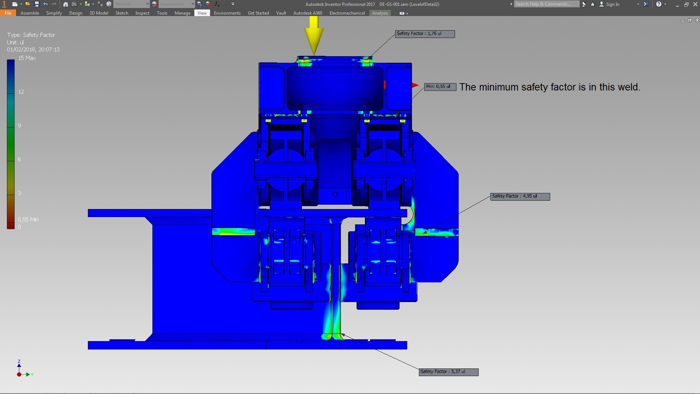The height and width of the screenshot is (394, 700).
Task: Click the Help question mark icon
Action: click(x=658, y=4)
